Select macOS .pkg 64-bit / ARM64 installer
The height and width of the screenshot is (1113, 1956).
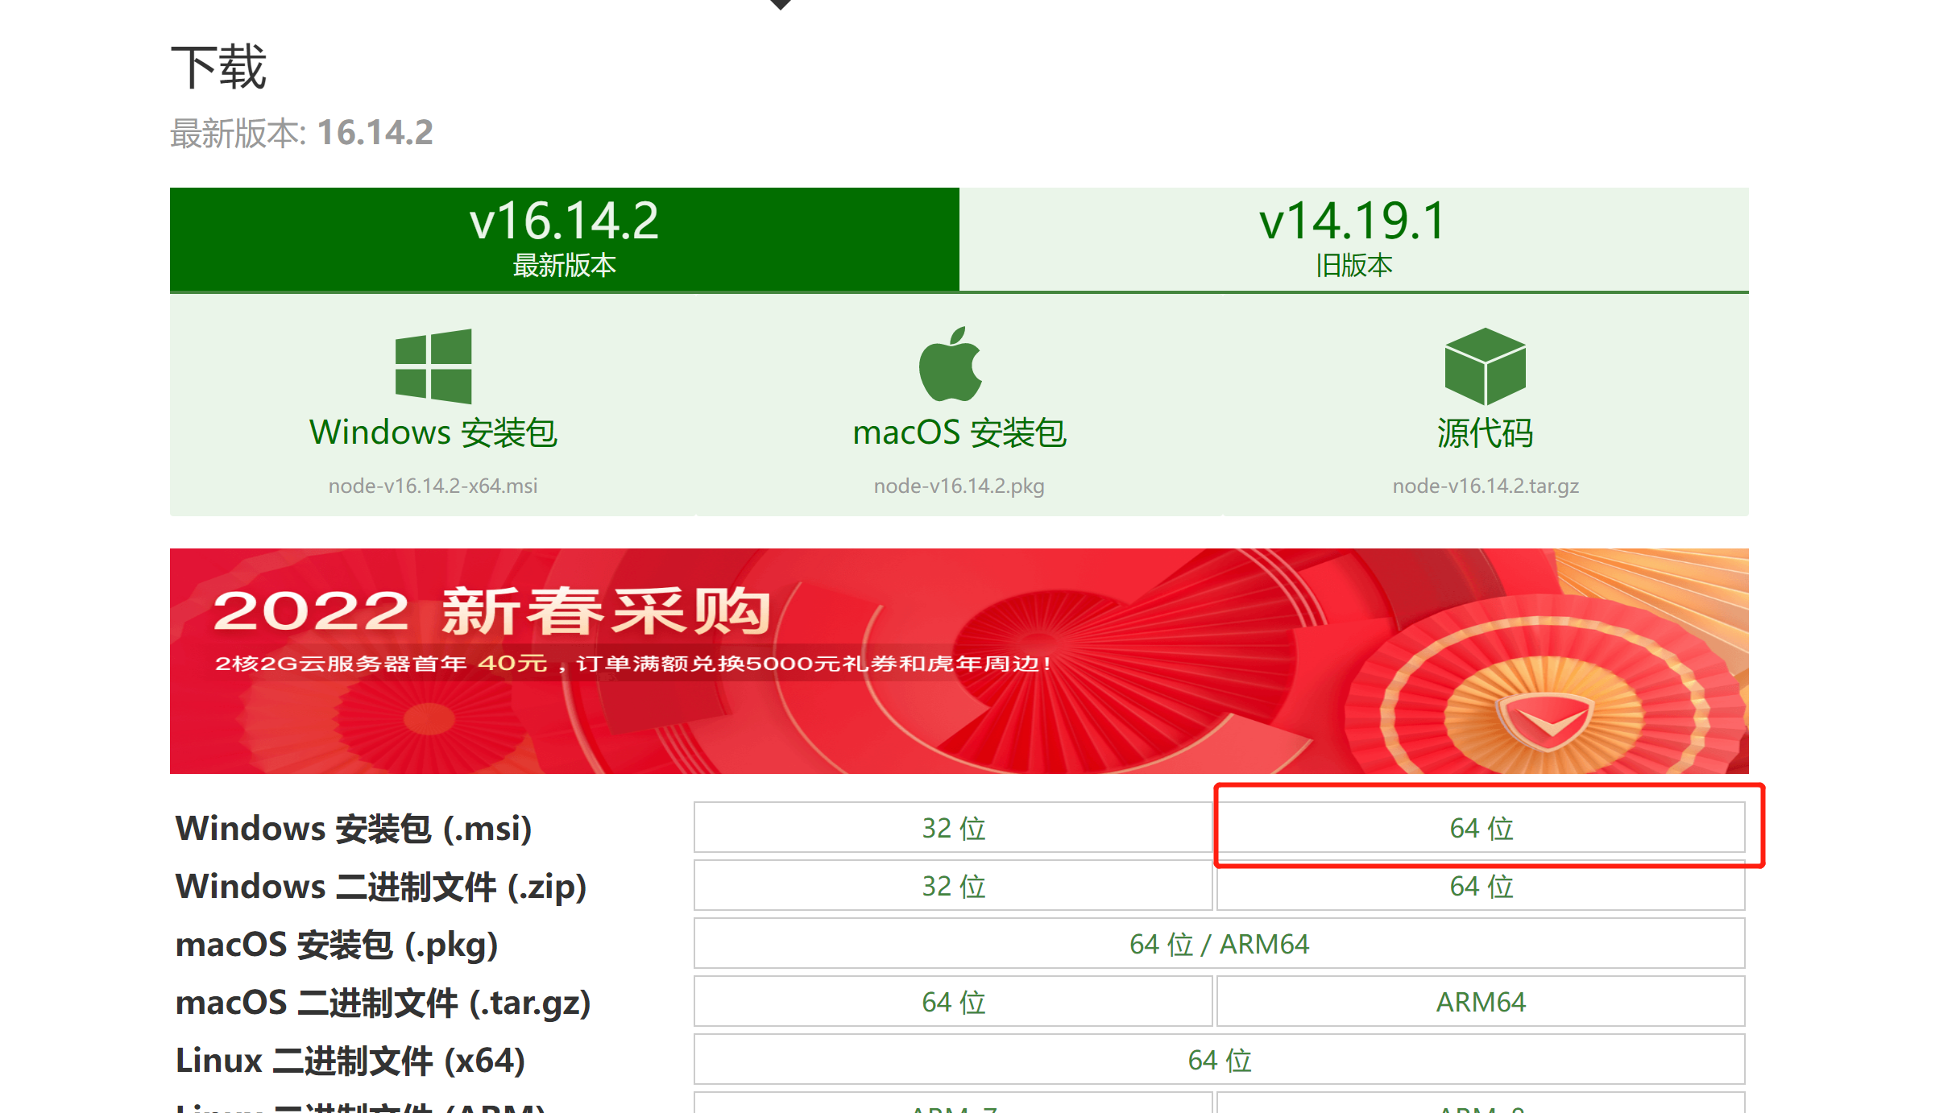point(1219,944)
